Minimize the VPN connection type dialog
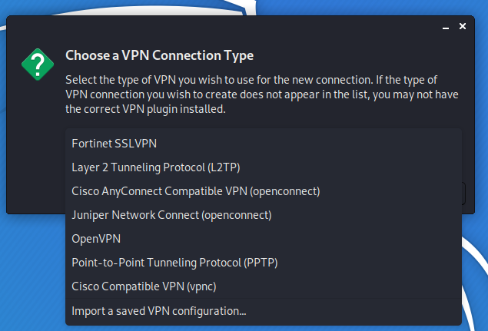 point(446,27)
